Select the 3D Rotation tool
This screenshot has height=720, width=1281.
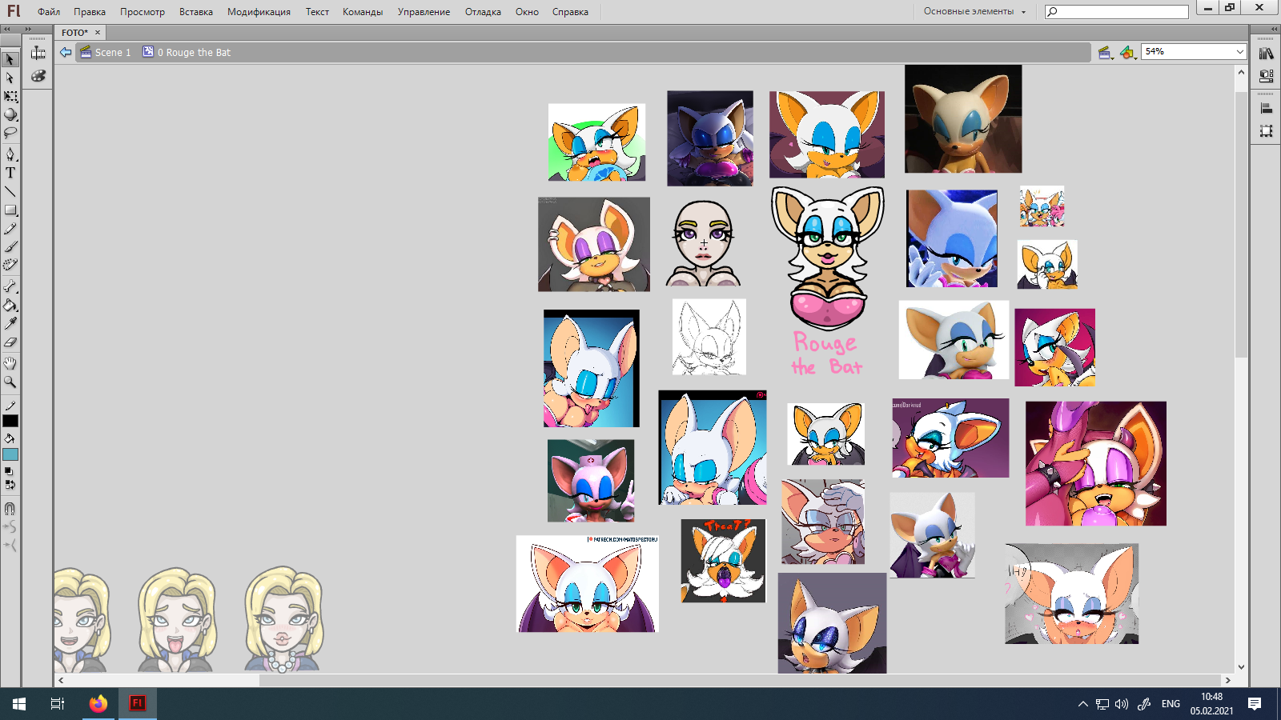click(x=10, y=114)
